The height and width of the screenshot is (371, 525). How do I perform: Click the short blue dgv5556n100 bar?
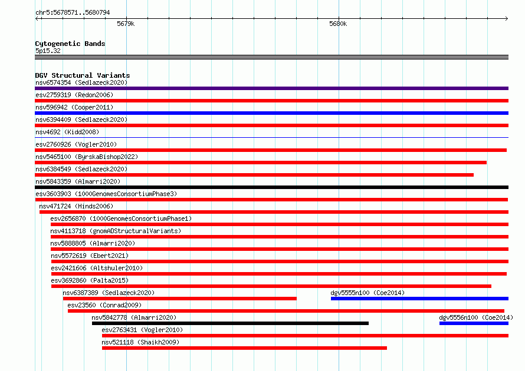[x=474, y=323]
